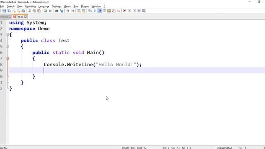265x149 pixels.
Task: Click the green Undo arrow icon
Action: tap(46, 11)
